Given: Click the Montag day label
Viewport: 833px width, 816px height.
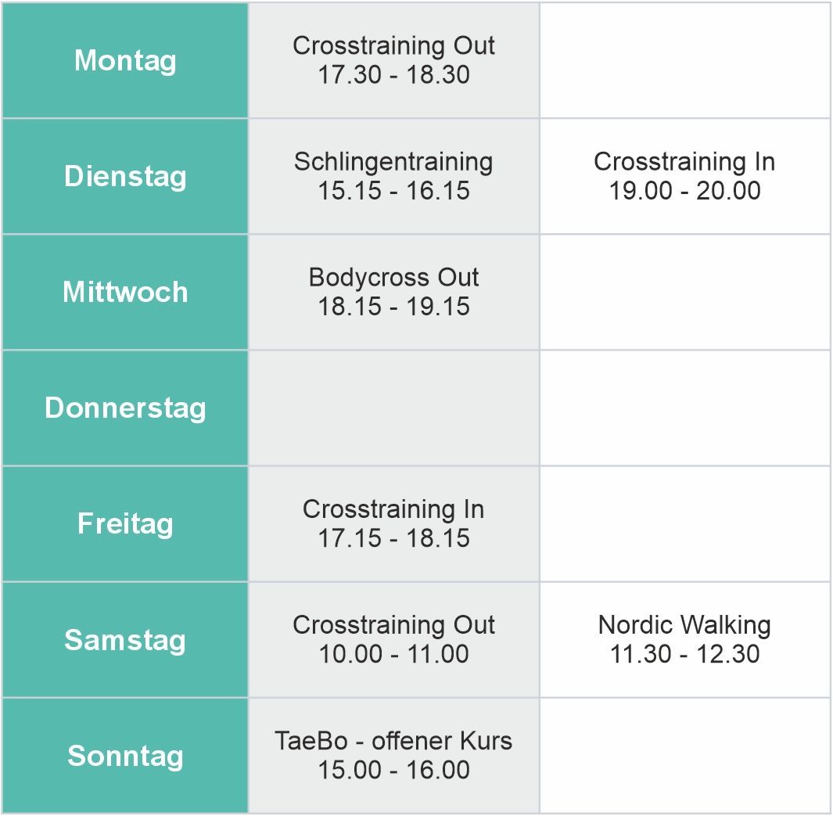Looking at the screenshot, I should (125, 60).
